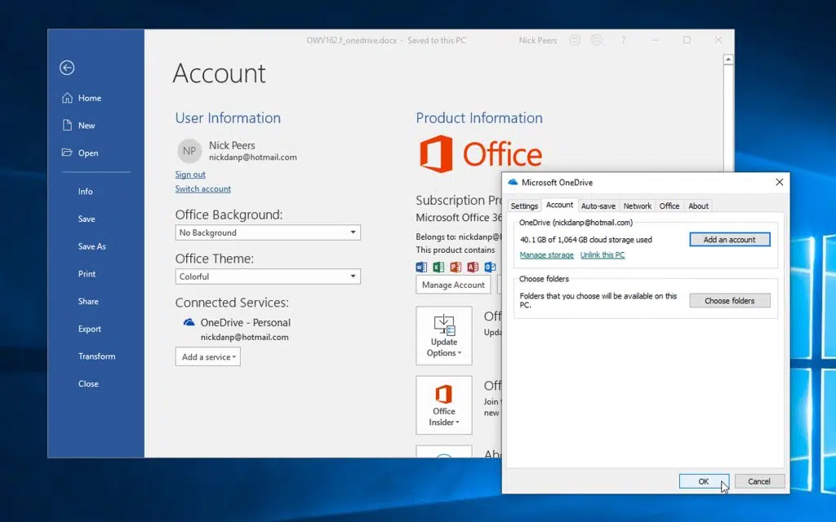
Task: Expand the Add a service dropdown
Action: point(208,357)
